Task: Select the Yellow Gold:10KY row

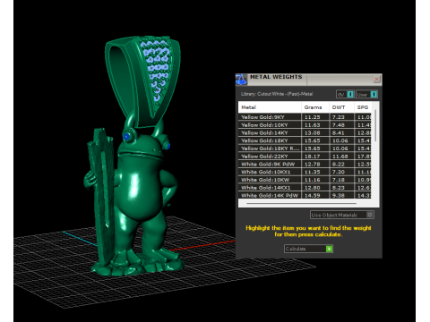Action: (x=305, y=125)
